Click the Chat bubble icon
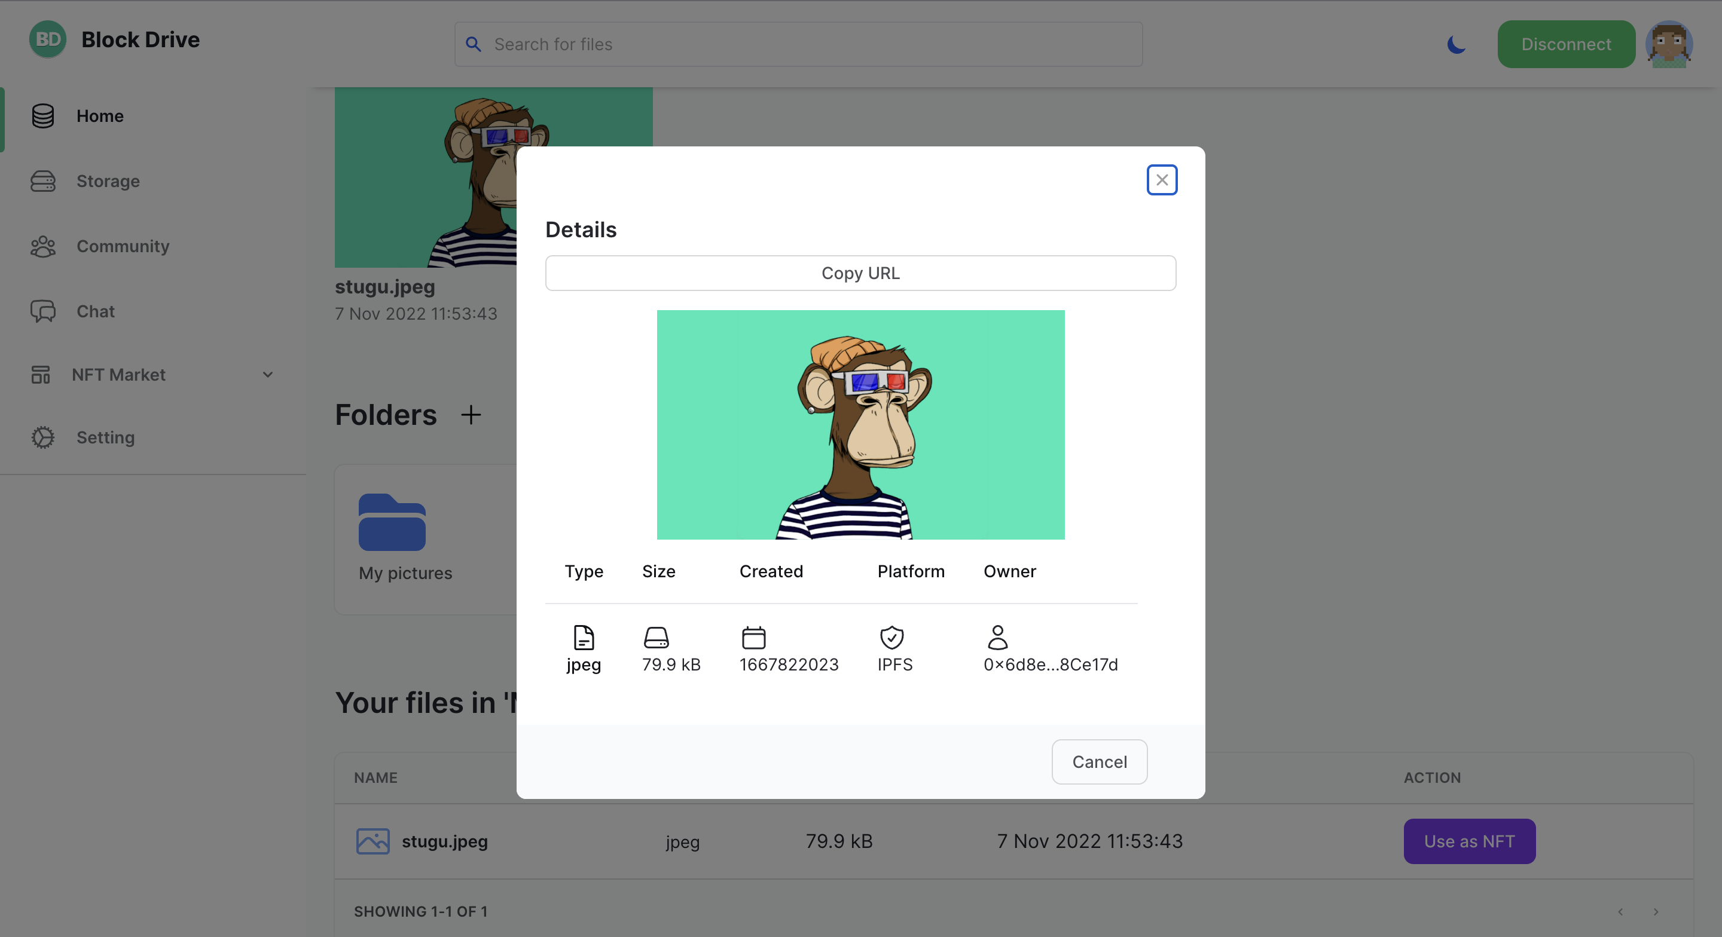 click(x=43, y=311)
